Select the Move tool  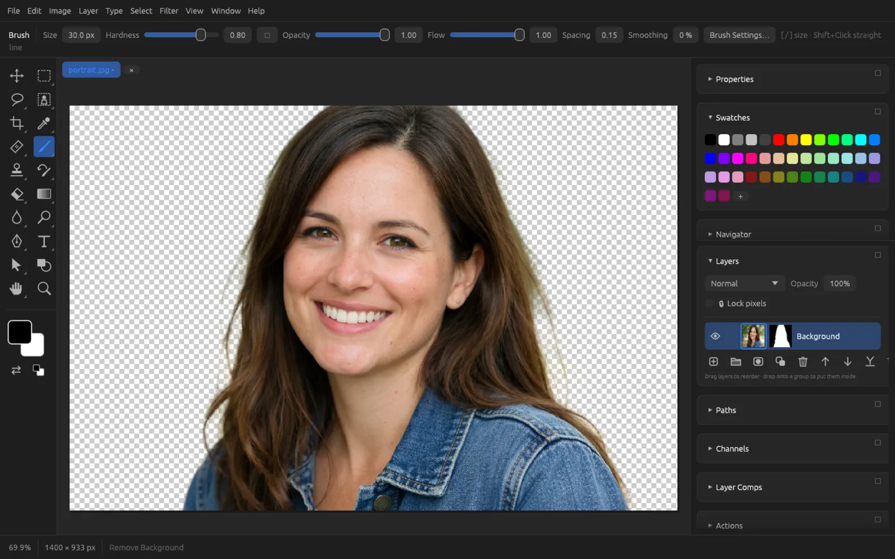click(x=17, y=75)
